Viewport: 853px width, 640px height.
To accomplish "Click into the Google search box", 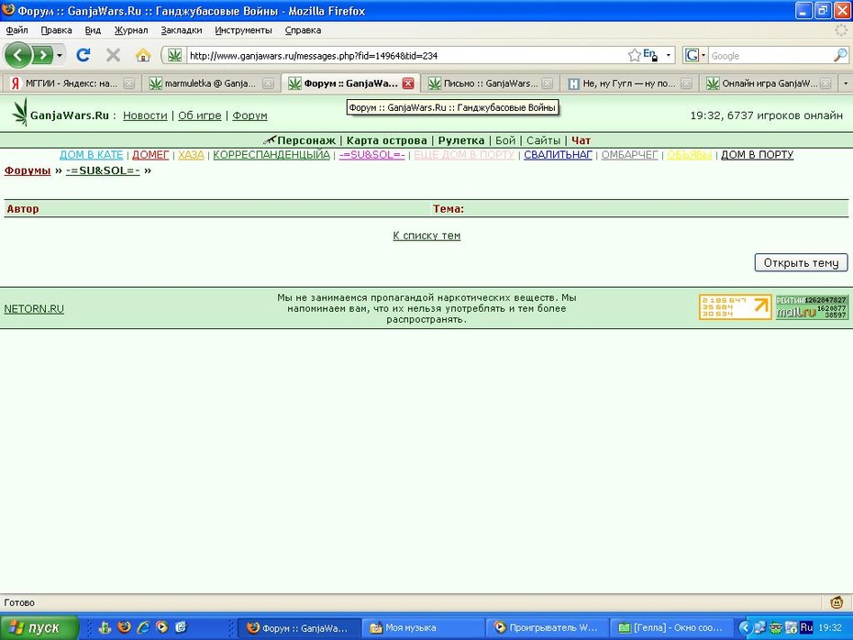I will pyautogui.click(x=770, y=55).
